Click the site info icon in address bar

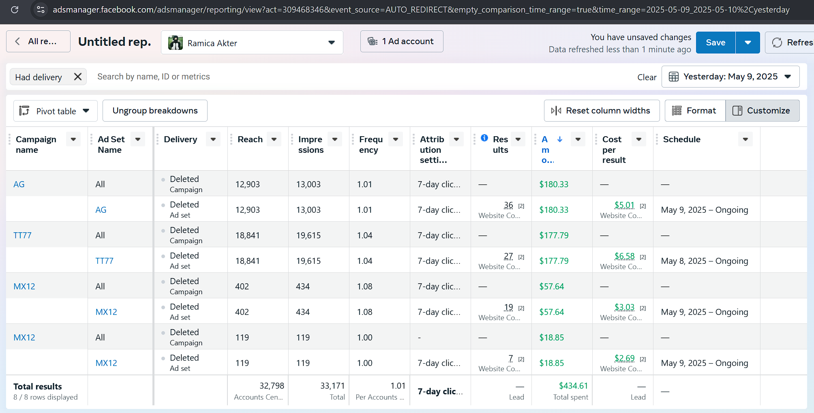pos(41,9)
